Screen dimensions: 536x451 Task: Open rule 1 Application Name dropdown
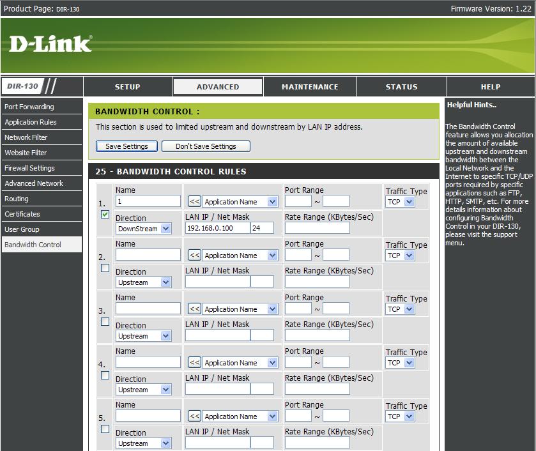click(x=240, y=202)
